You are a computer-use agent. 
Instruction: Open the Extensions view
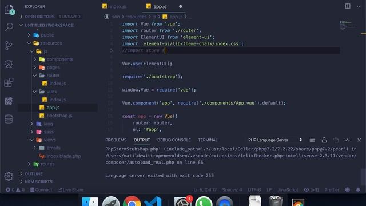9,82
